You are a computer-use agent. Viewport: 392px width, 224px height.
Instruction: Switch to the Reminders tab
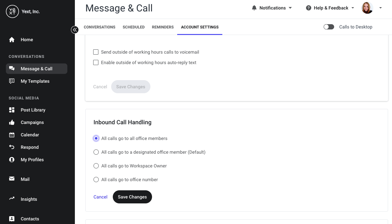pyautogui.click(x=163, y=27)
